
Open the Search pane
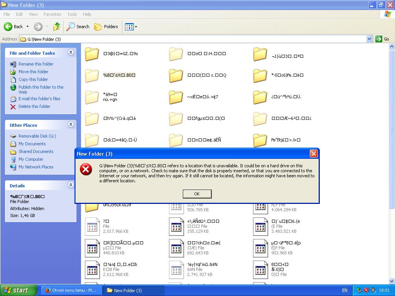(78, 27)
